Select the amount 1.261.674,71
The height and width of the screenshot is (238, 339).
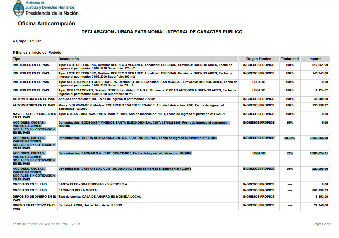click(319, 153)
